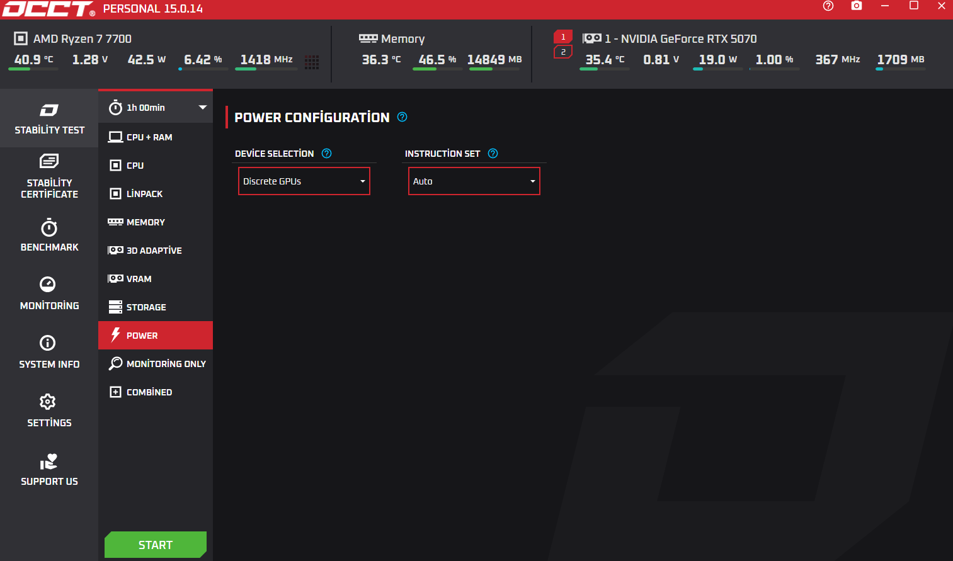Viewport: 953px width, 561px height.
Task: Minimize the OCCT window
Action: [885, 6]
